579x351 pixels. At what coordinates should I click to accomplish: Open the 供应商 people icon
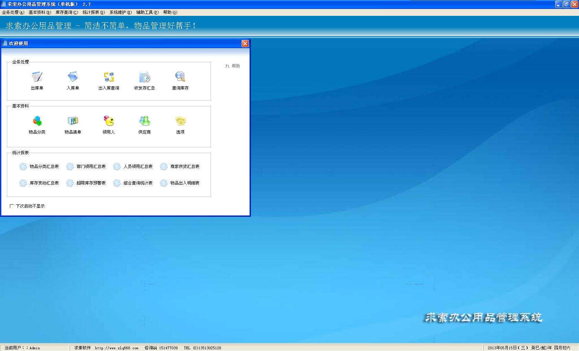coord(144,121)
